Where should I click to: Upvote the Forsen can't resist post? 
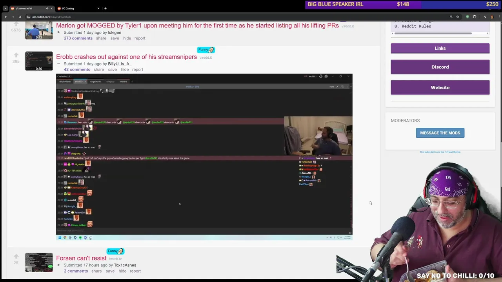coord(16,257)
